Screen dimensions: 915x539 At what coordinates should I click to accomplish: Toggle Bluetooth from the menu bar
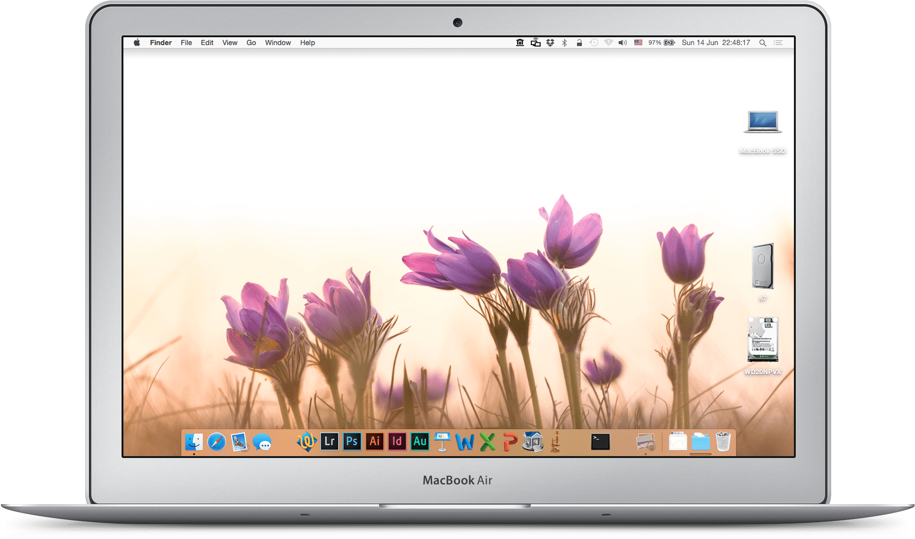tap(564, 42)
